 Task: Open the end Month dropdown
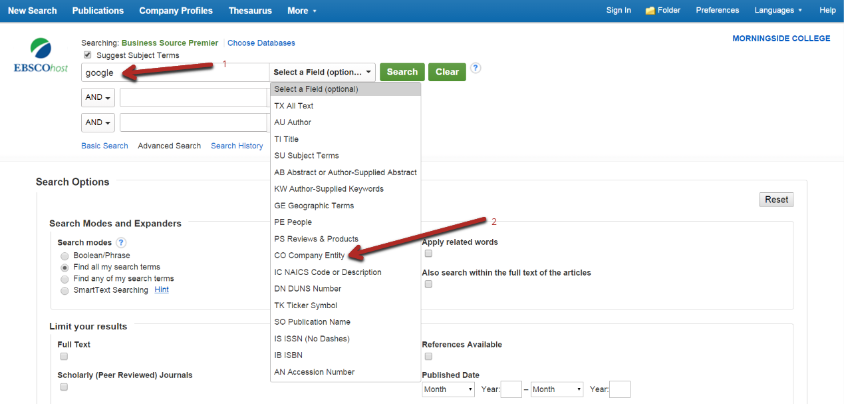pyautogui.click(x=557, y=389)
